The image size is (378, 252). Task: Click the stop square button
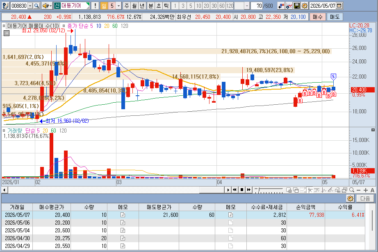coord(242,190)
